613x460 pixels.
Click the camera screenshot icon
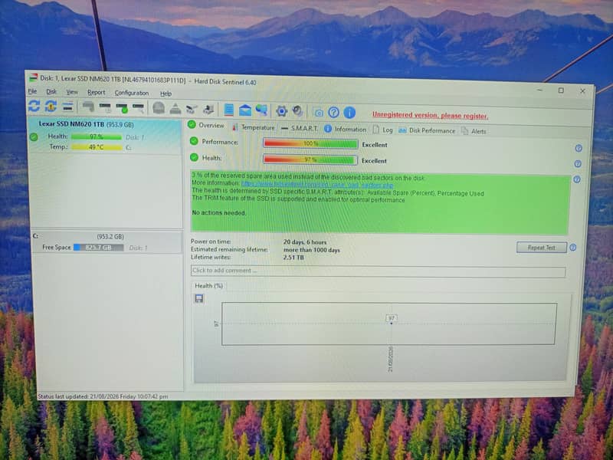[319, 113]
